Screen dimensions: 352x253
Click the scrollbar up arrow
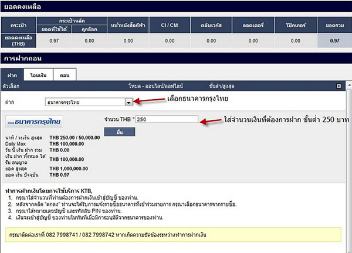tap(349, 85)
